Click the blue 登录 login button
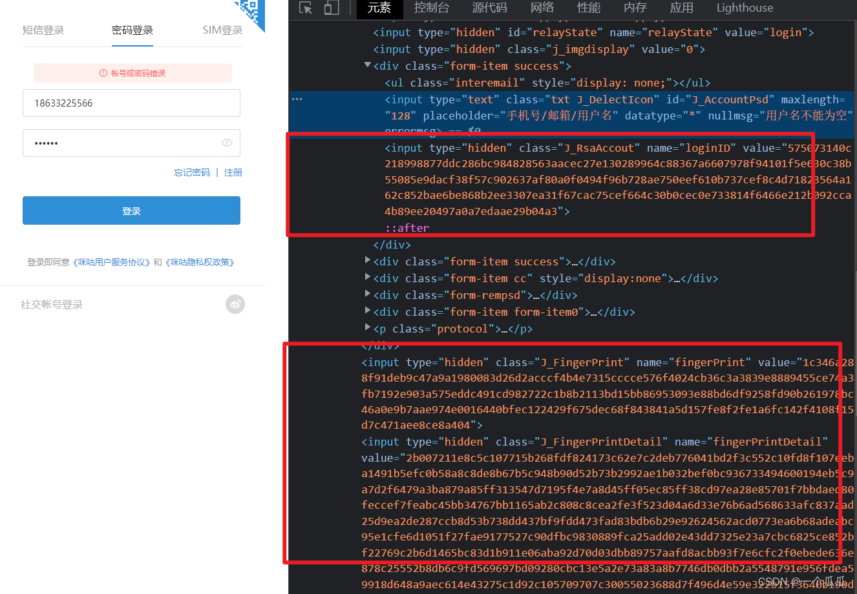The width and height of the screenshot is (857, 594). pyautogui.click(x=131, y=211)
